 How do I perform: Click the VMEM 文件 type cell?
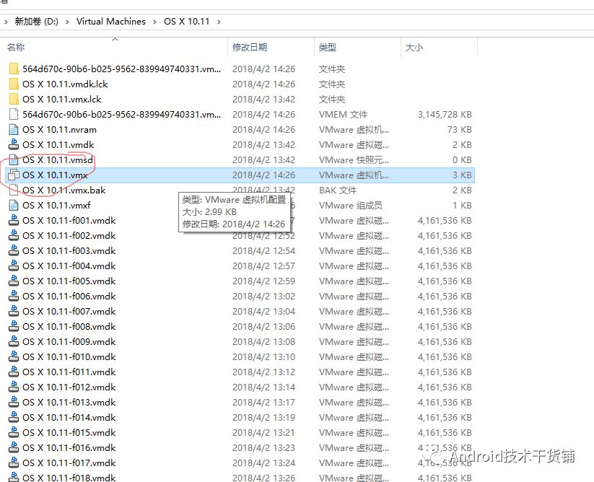coord(344,114)
